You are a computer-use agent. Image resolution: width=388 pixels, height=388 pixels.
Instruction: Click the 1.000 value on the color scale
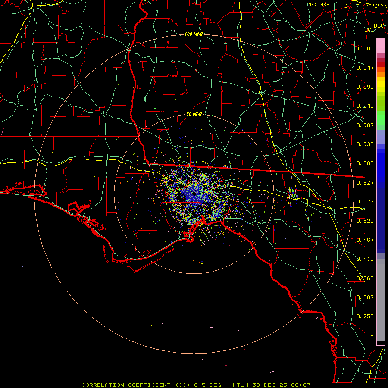365,48
